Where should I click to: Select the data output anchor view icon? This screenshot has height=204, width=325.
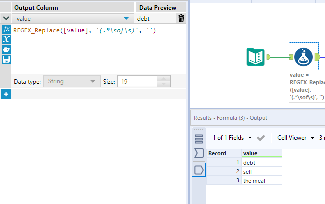(x=199, y=170)
